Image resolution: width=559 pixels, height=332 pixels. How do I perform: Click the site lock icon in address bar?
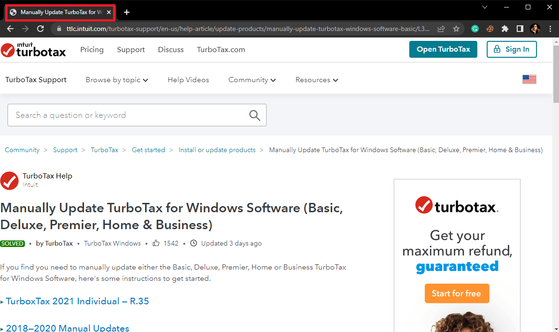coord(59,29)
